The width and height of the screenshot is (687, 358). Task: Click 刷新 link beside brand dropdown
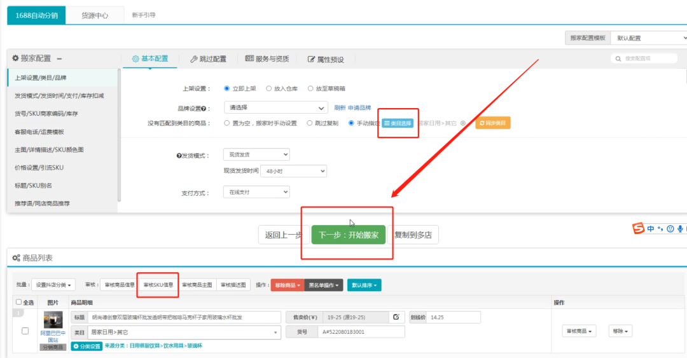coord(340,108)
